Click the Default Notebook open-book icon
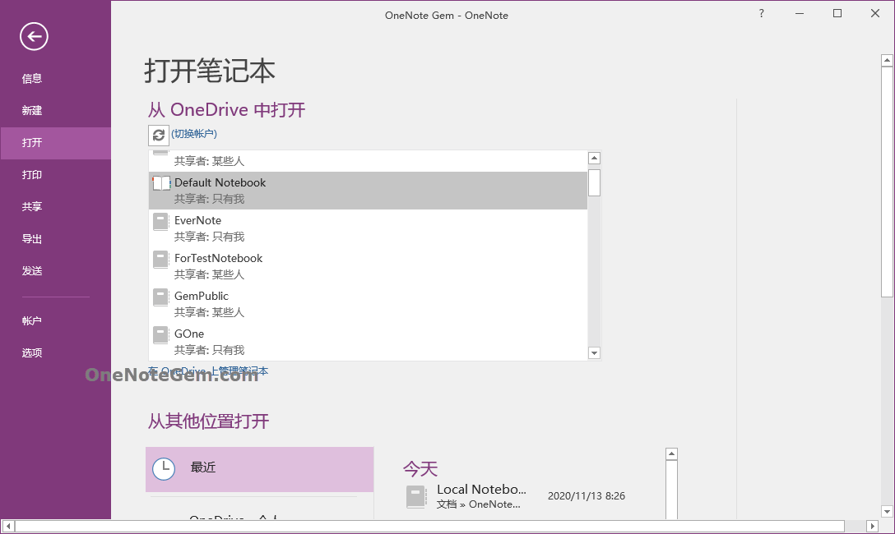Screen dimensions: 895x534 point(161,183)
